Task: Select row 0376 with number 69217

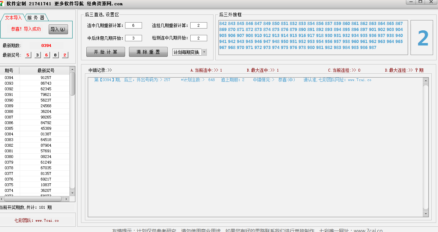Action: click(x=35, y=179)
